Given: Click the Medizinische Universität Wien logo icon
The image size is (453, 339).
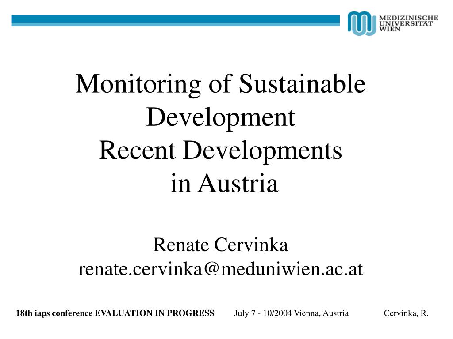Looking at the screenshot, I should tap(362, 23).
